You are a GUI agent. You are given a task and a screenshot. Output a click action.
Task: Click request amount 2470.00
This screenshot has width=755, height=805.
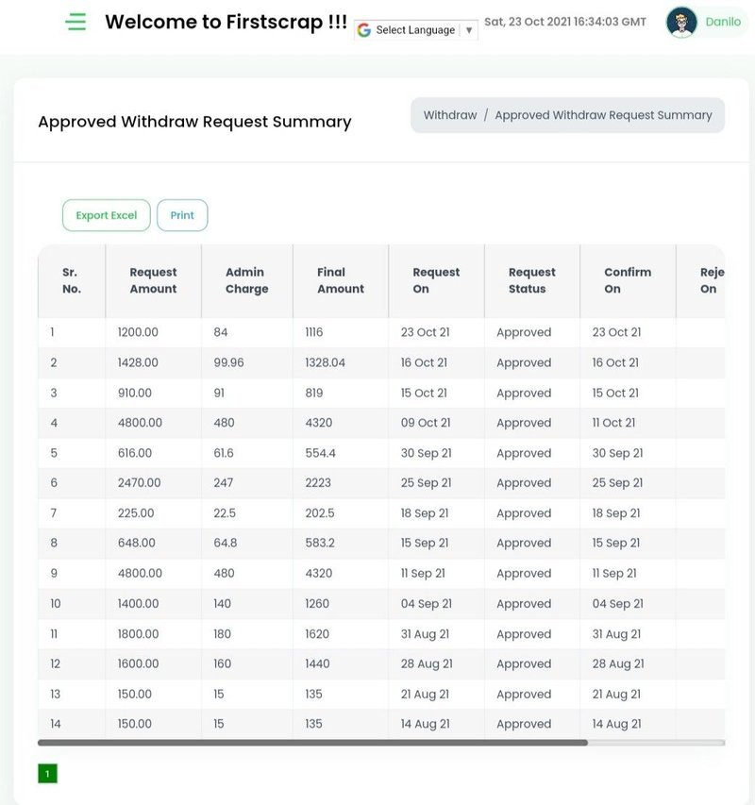click(x=139, y=482)
